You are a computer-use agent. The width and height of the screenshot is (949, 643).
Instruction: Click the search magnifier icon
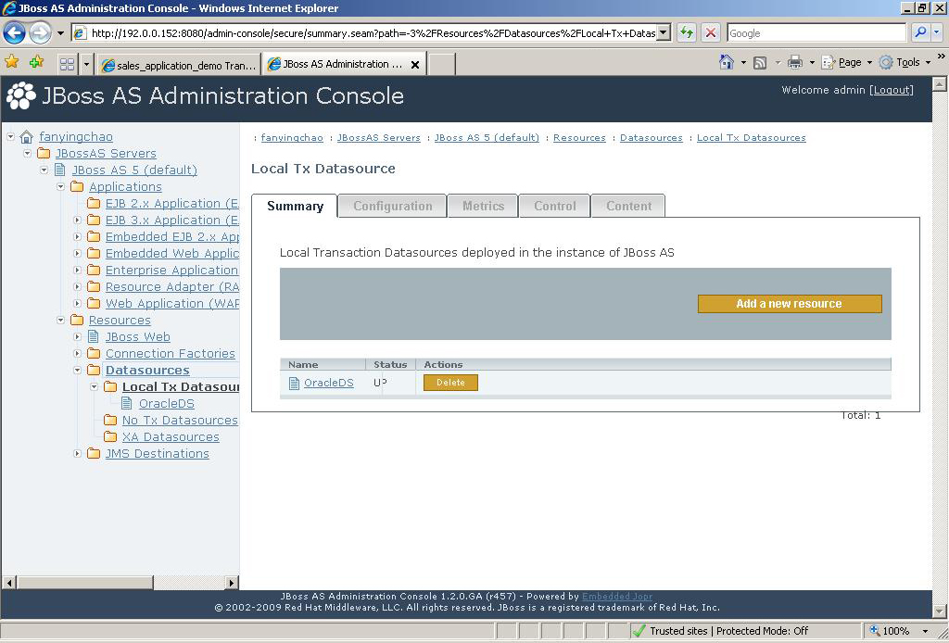(x=920, y=32)
